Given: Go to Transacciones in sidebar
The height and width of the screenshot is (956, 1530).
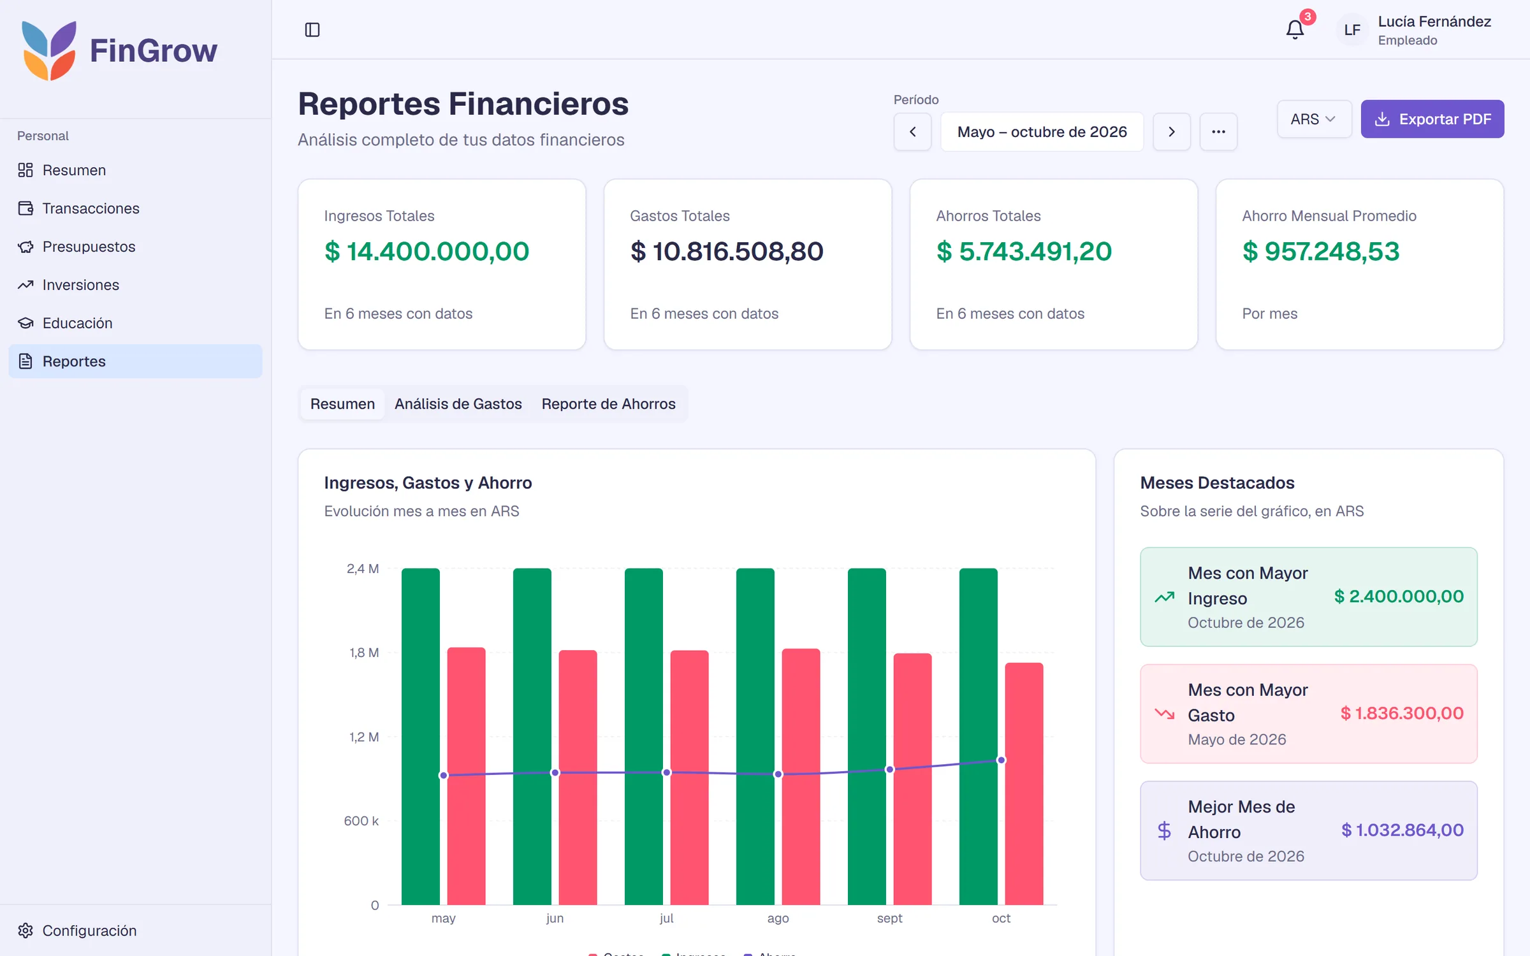Looking at the screenshot, I should point(135,208).
